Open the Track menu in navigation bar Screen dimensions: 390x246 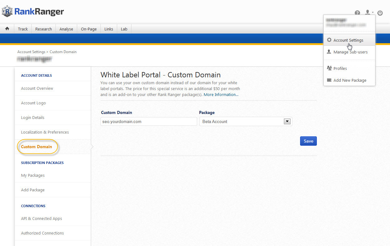(23, 29)
